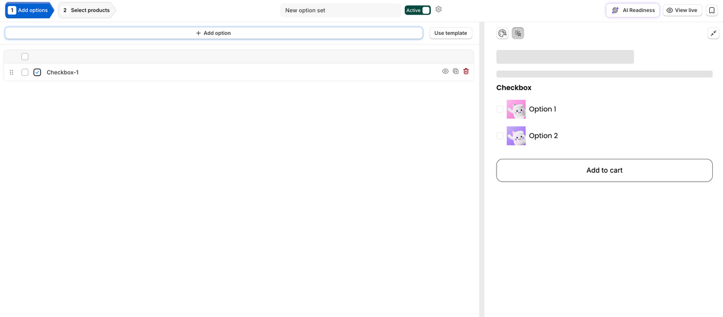Collapse the preview panel with shrink icon

pos(713,34)
